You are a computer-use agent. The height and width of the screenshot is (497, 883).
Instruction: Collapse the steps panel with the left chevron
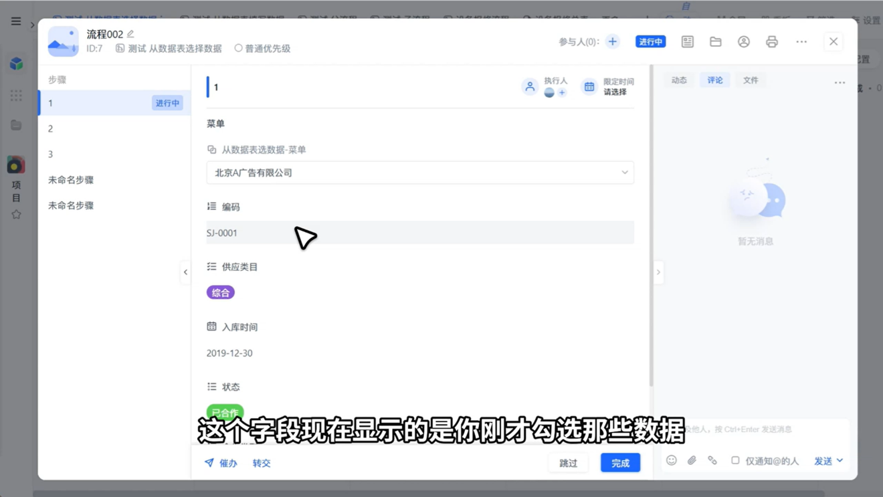(185, 272)
